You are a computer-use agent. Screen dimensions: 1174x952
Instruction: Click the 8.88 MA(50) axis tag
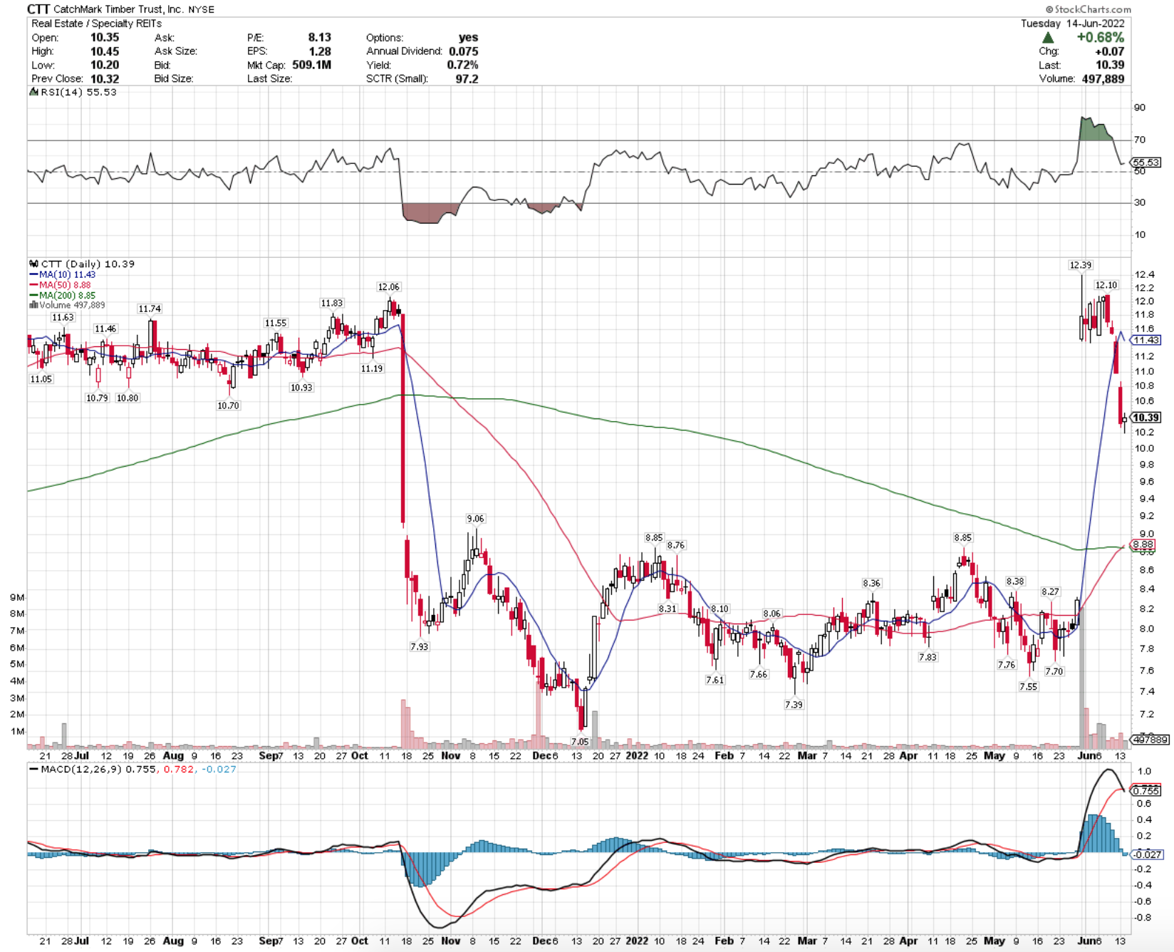coord(1143,544)
